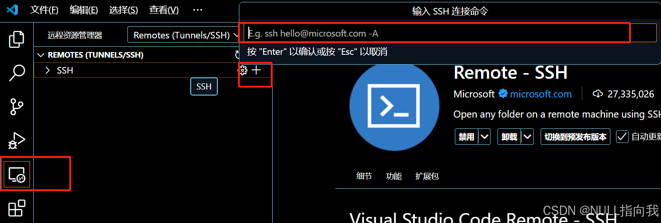Open the Extensions view

click(x=17, y=208)
